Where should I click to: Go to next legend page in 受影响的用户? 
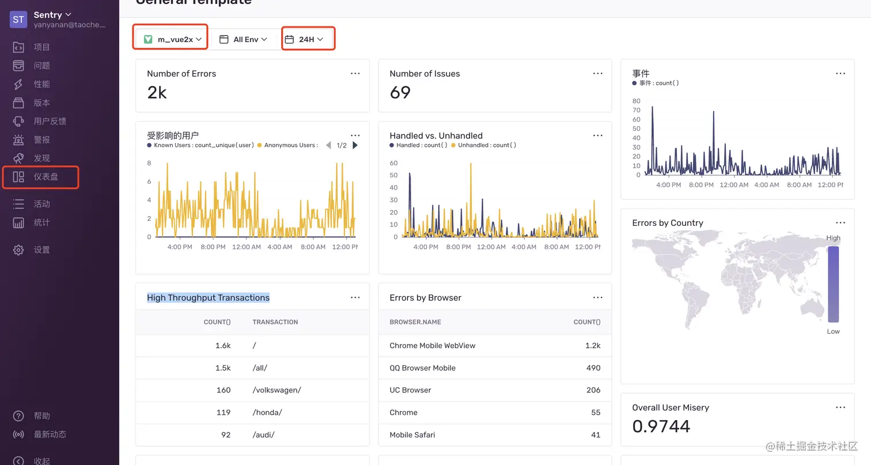tap(355, 145)
